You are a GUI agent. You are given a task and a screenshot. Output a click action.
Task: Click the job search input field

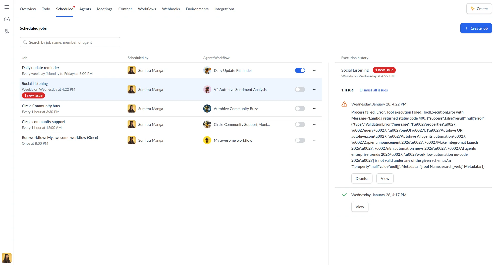70,42
